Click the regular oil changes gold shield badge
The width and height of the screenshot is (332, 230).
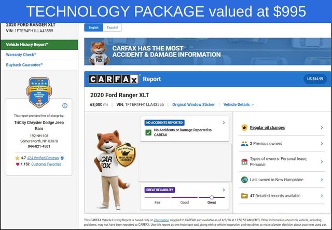point(126,155)
